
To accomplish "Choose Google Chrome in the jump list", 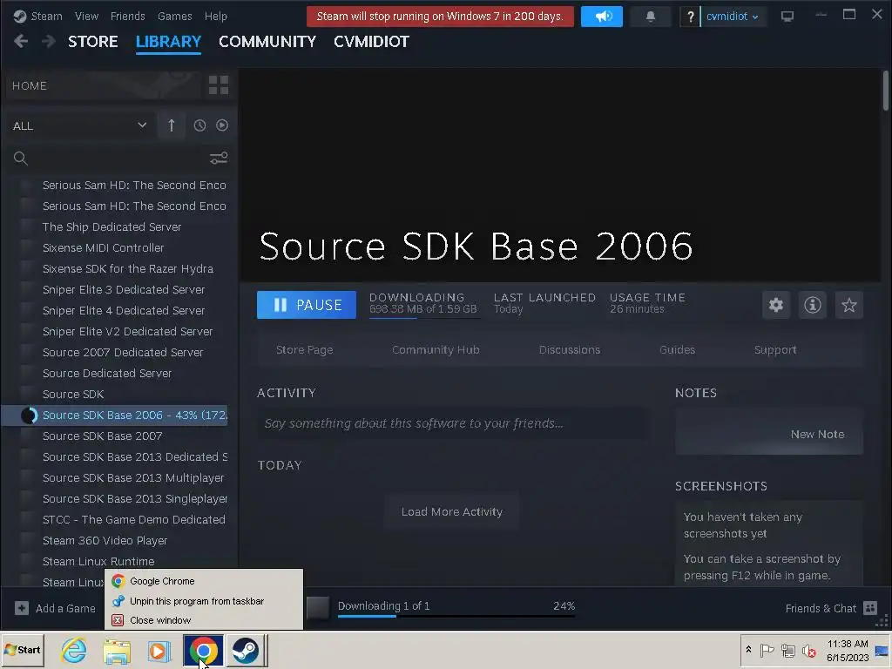I will click(204, 581).
